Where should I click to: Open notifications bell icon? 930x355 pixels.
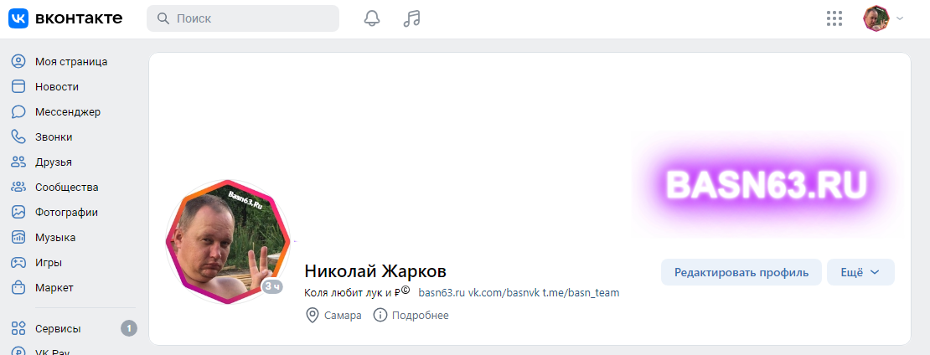[x=372, y=18]
